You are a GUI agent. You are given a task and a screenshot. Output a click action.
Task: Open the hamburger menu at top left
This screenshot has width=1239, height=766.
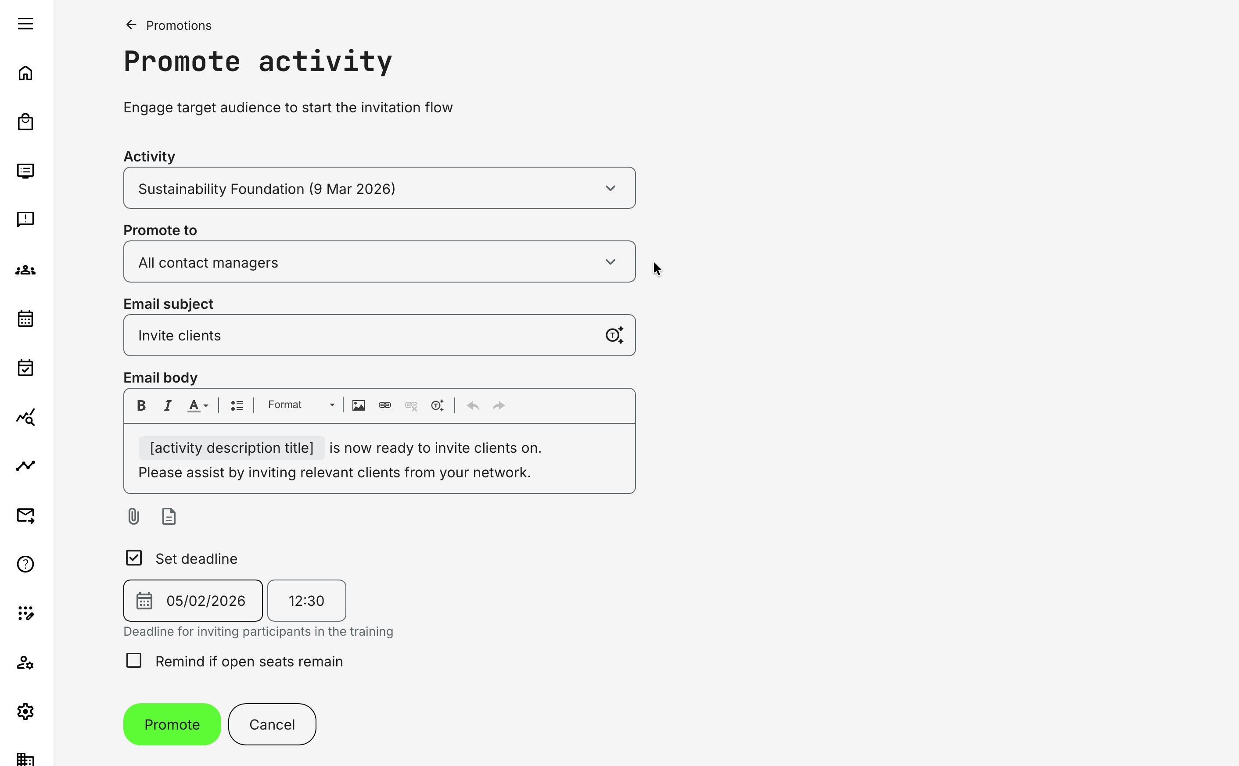[25, 23]
